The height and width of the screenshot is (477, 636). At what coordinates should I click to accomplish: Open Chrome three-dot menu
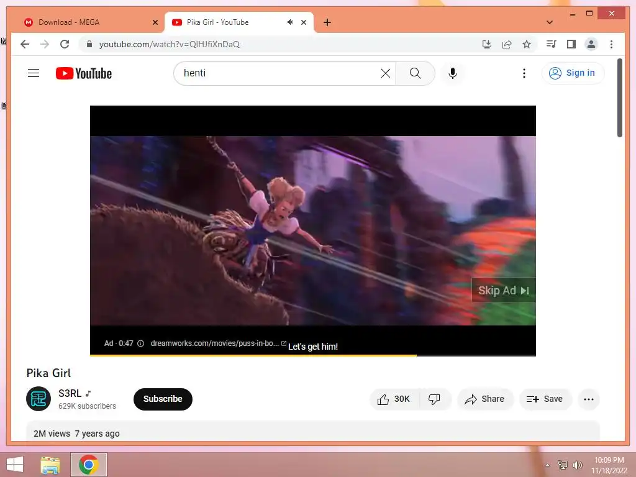[x=611, y=44]
